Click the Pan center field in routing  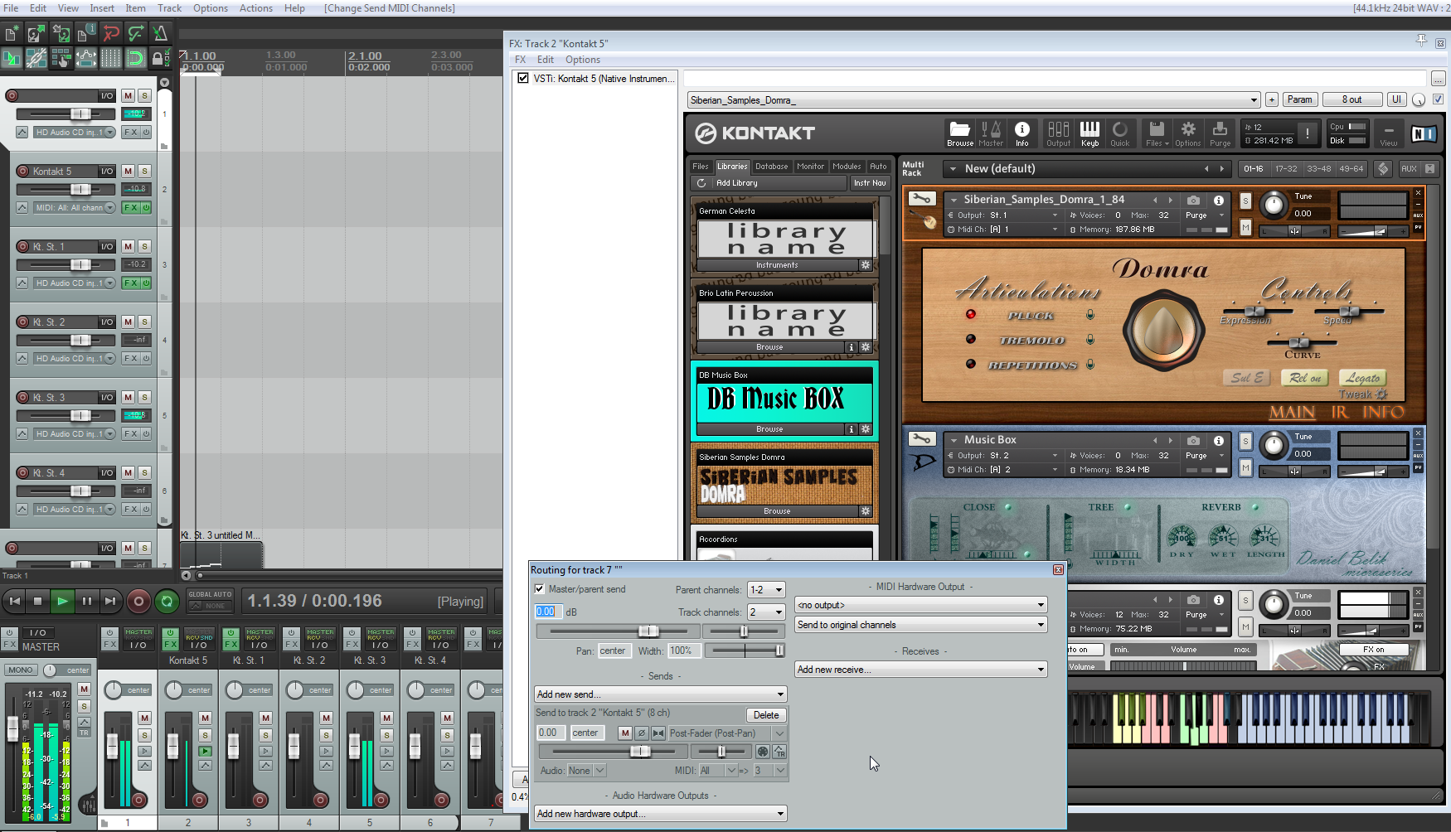pyautogui.click(x=614, y=651)
